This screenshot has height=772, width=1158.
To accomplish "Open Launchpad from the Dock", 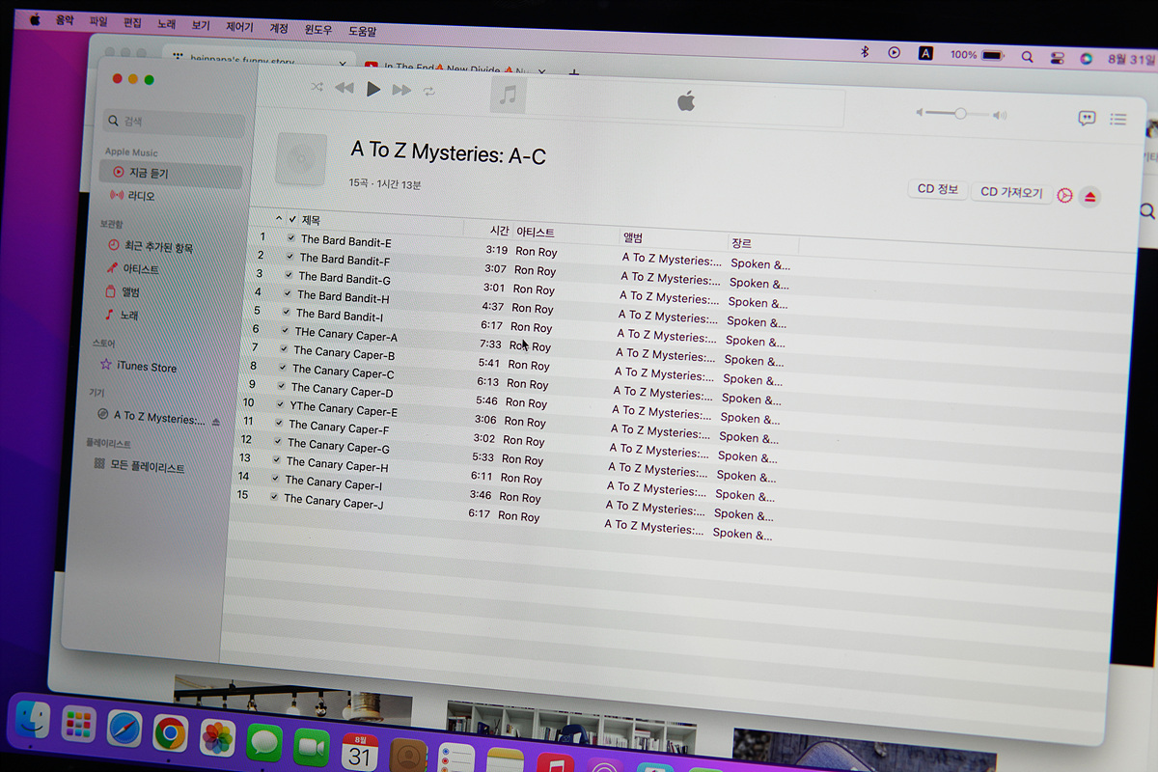I will pyautogui.click(x=78, y=725).
